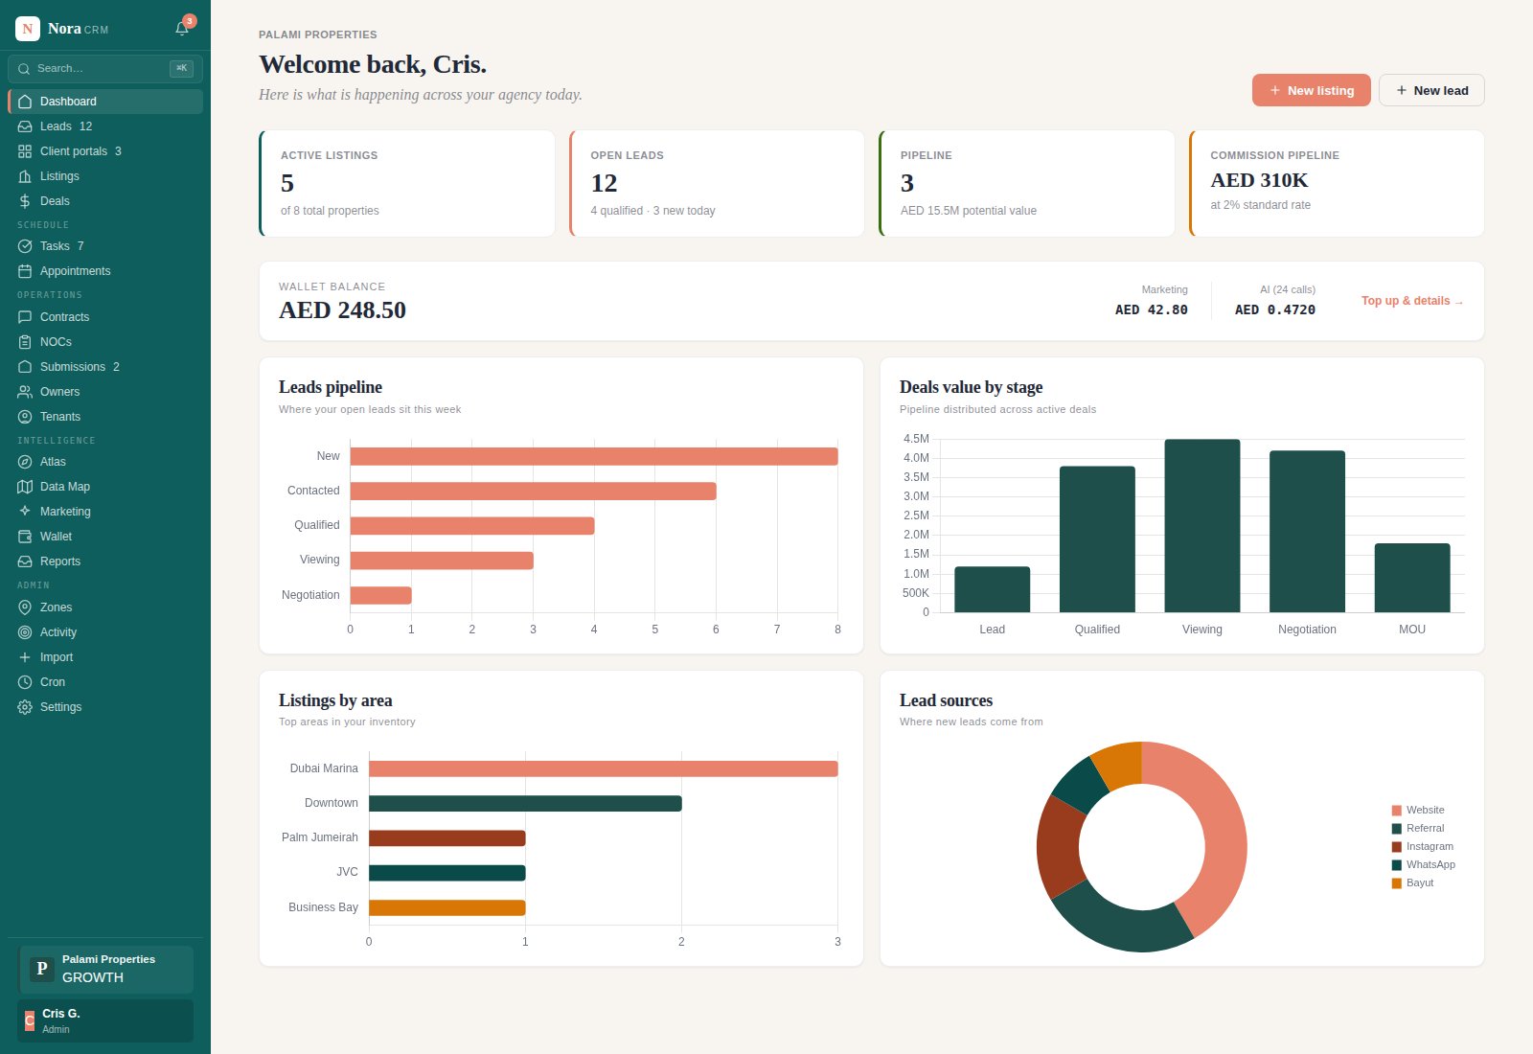Click the Client portals grid icon

25,151
